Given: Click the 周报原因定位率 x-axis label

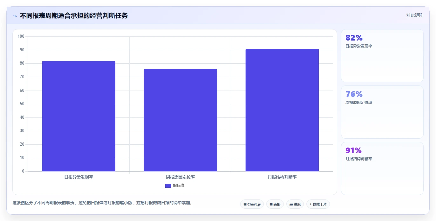Looking at the screenshot, I should tap(180, 177).
